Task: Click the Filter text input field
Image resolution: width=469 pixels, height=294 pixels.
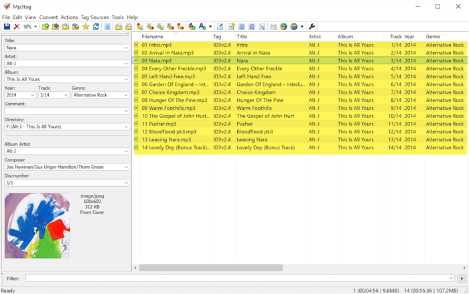Action: pyautogui.click(x=240, y=279)
